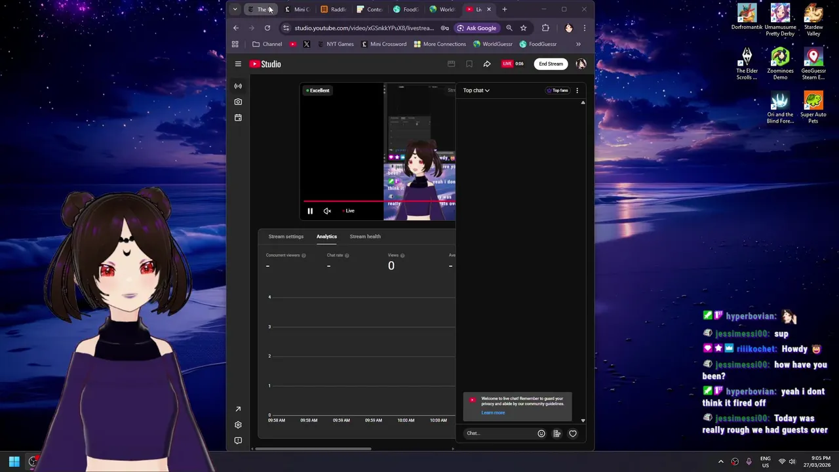
Task: Expand the system tray hidden icons arrow
Action: pos(721,462)
